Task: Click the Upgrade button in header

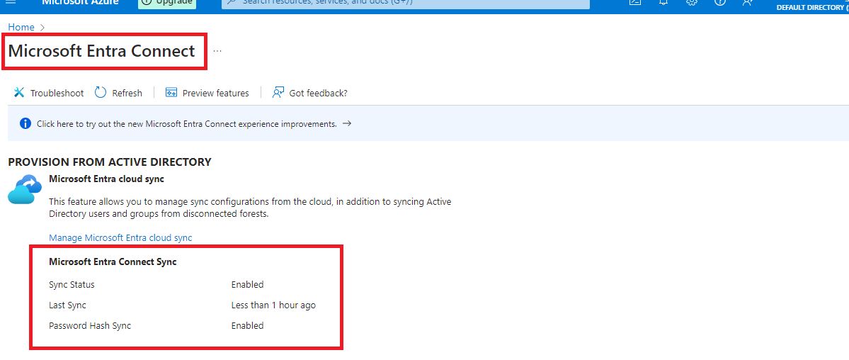Action: pos(167,3)
